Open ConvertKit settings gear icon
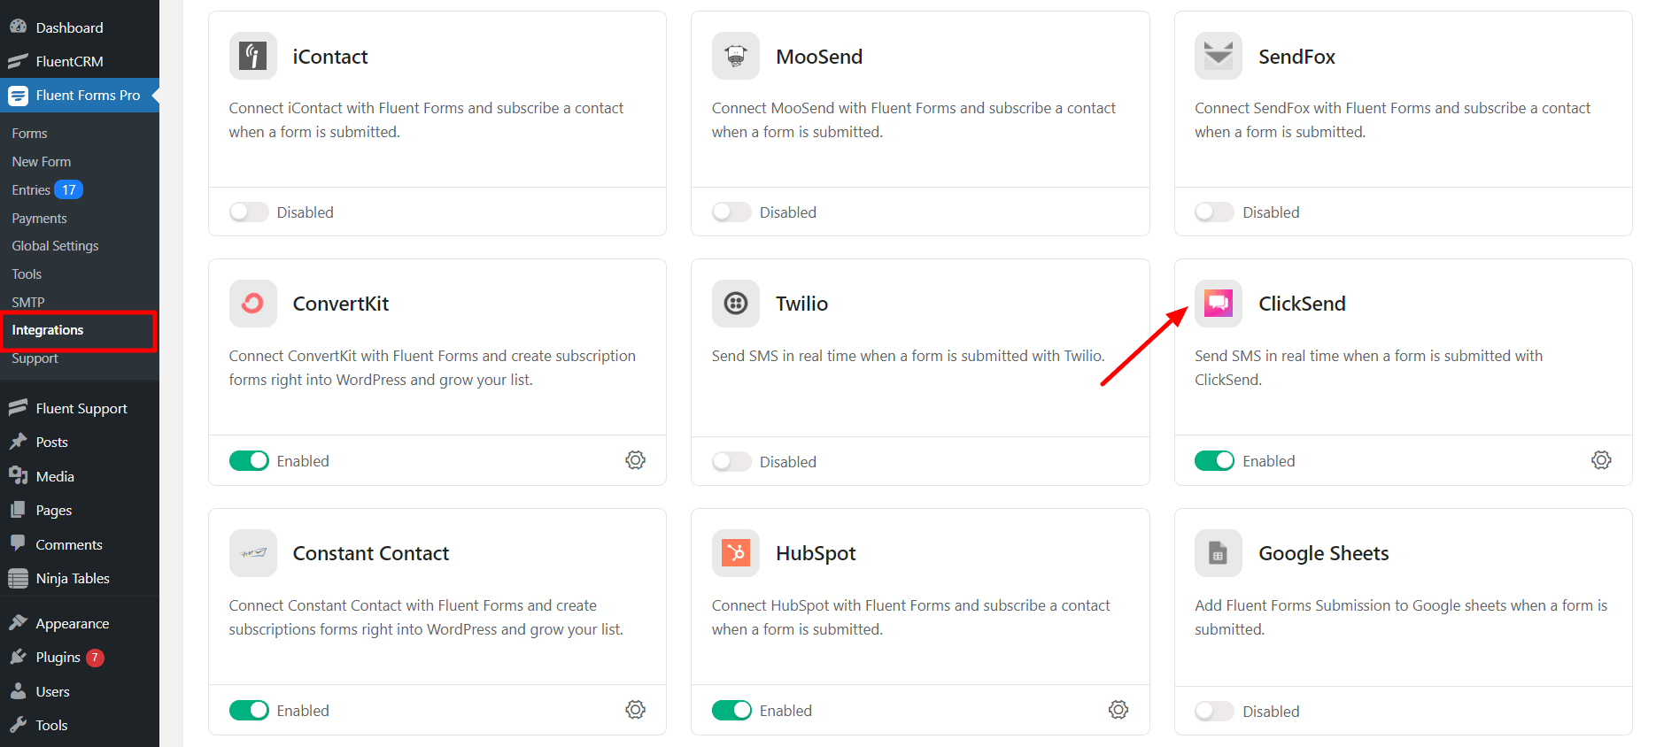The width and height of the screenshot is (1656, 747). pyautogui.click(x=635, y=460)
